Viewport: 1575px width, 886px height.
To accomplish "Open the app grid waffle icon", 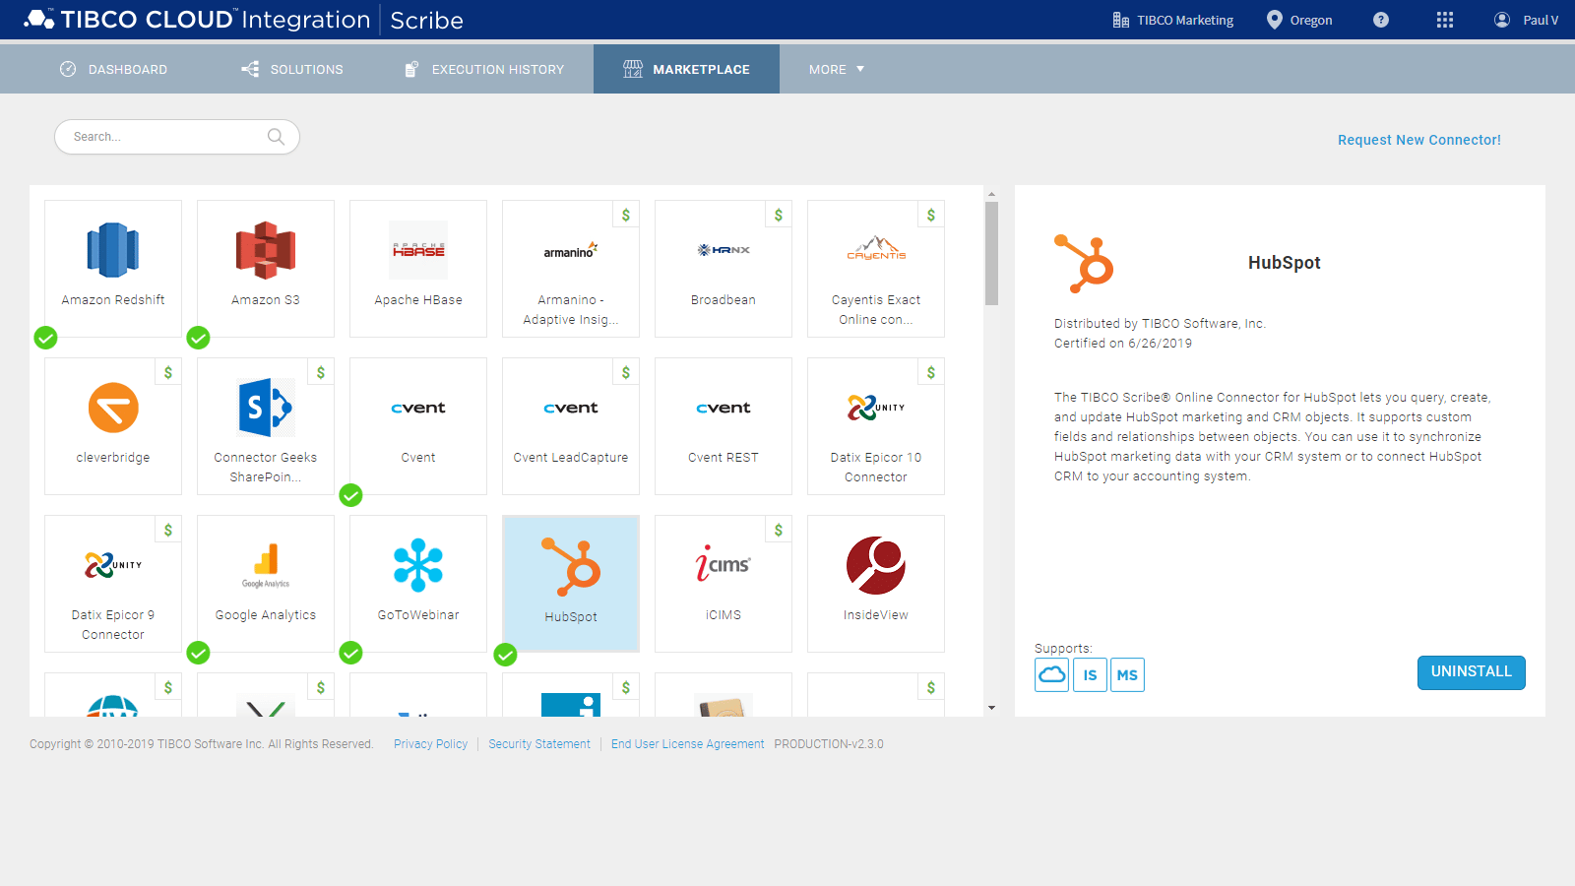I will pyautogui.click(x=1444, y=20).
